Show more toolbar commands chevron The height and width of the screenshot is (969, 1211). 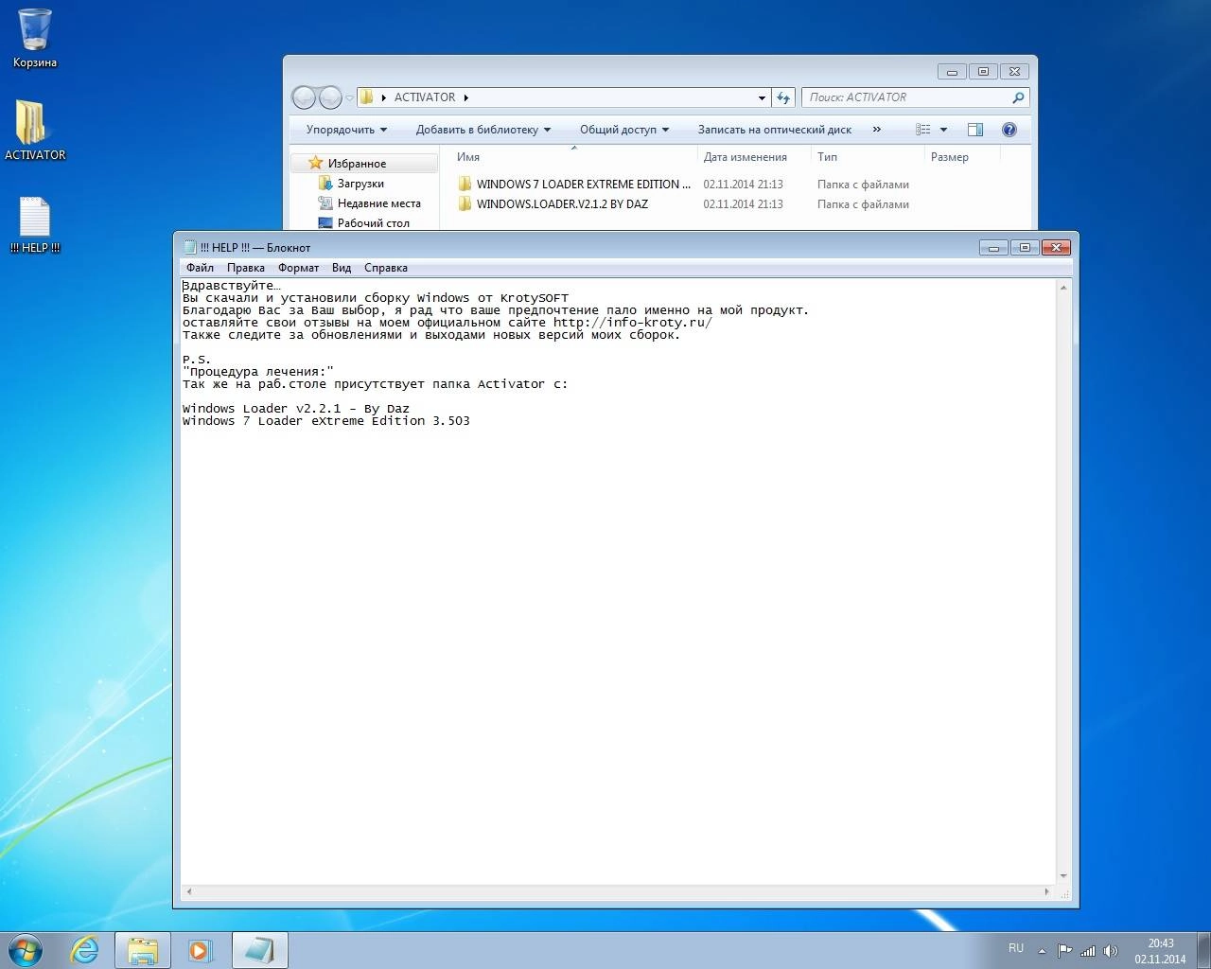[876, 130]
